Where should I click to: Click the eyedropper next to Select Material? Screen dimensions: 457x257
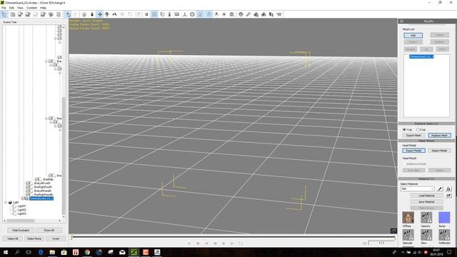(x=440, y=188)
